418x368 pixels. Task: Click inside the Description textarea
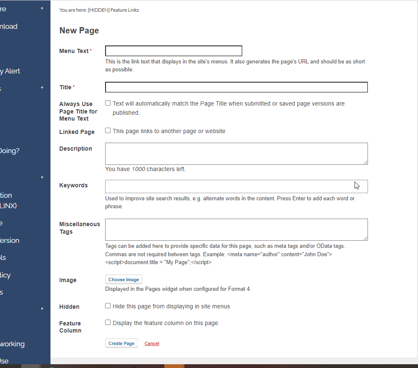tap(236, 154)
